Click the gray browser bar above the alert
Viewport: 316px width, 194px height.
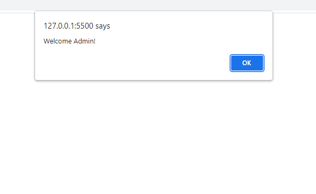pos(158,5)
